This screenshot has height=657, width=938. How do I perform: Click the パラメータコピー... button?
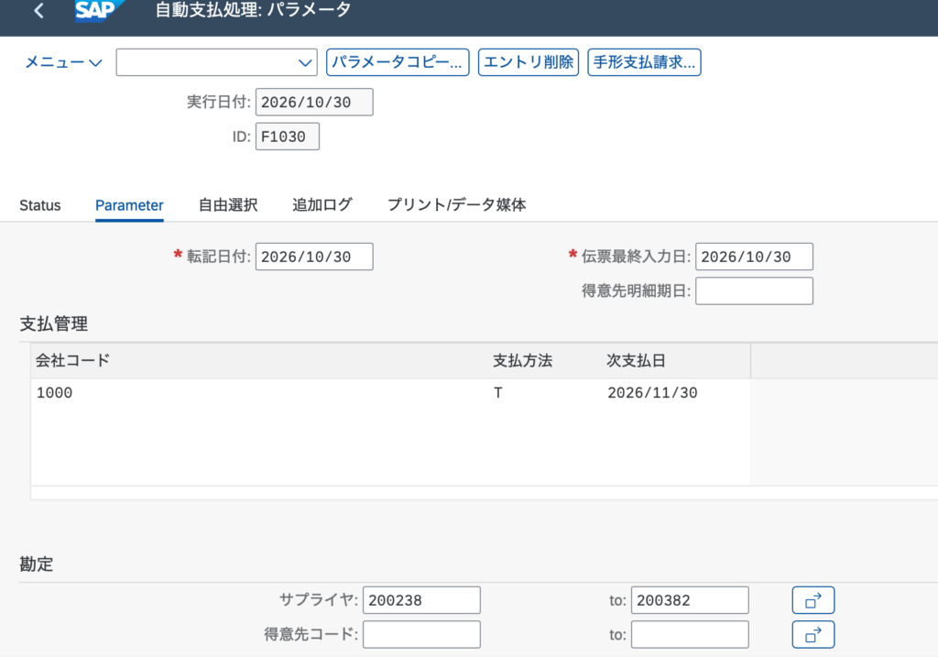click(x=398, y=62)
